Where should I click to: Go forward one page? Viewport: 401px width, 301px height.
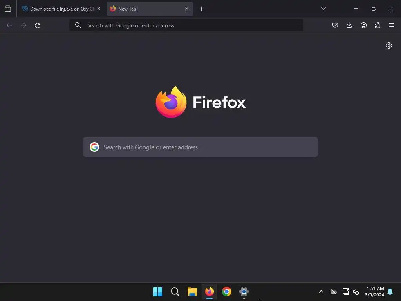(23, 25)
